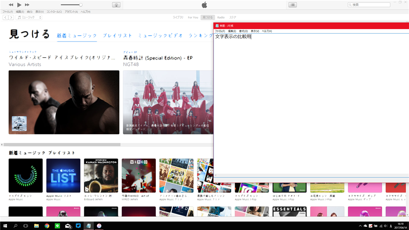Click the NGT48 artist link
Viewport: 409px width, 230px height.
click(131, 64)
